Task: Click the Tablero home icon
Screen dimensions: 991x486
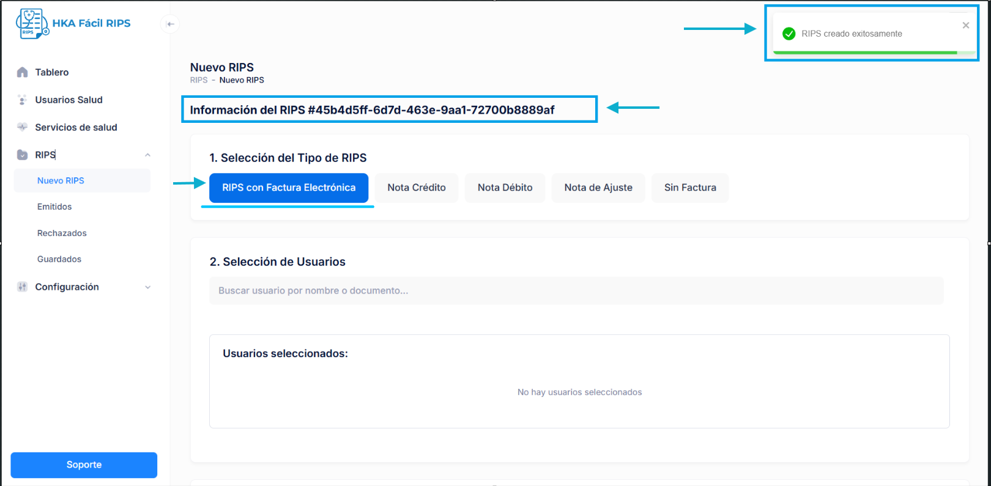Action: [x=23, y=72]
